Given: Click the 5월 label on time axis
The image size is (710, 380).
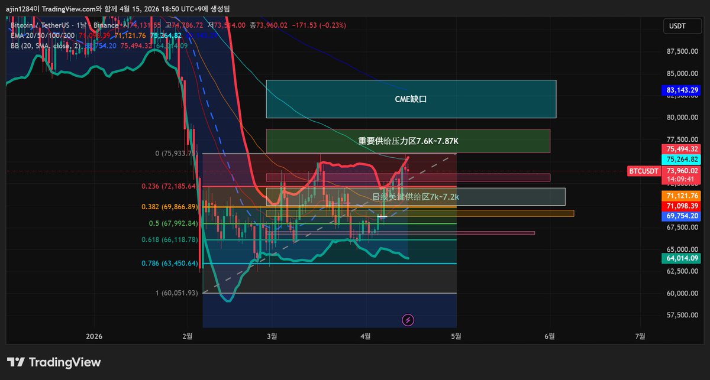Looking at the screenshot, I should (456, 336).
